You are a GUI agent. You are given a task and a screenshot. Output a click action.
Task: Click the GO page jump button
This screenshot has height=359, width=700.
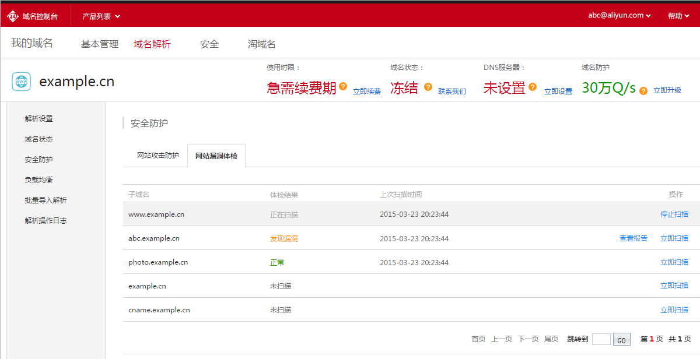pyautogui.click(x=621, y=339)
